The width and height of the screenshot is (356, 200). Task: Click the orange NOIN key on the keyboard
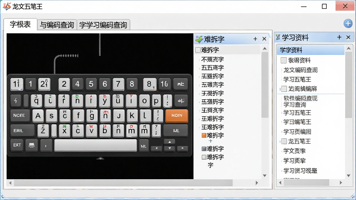coord(177,115)
